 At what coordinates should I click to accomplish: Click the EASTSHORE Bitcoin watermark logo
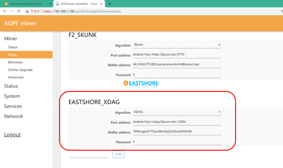coord(141,83)
